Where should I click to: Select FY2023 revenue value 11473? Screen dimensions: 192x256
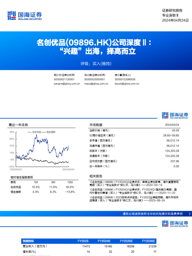tap(86, 246)
